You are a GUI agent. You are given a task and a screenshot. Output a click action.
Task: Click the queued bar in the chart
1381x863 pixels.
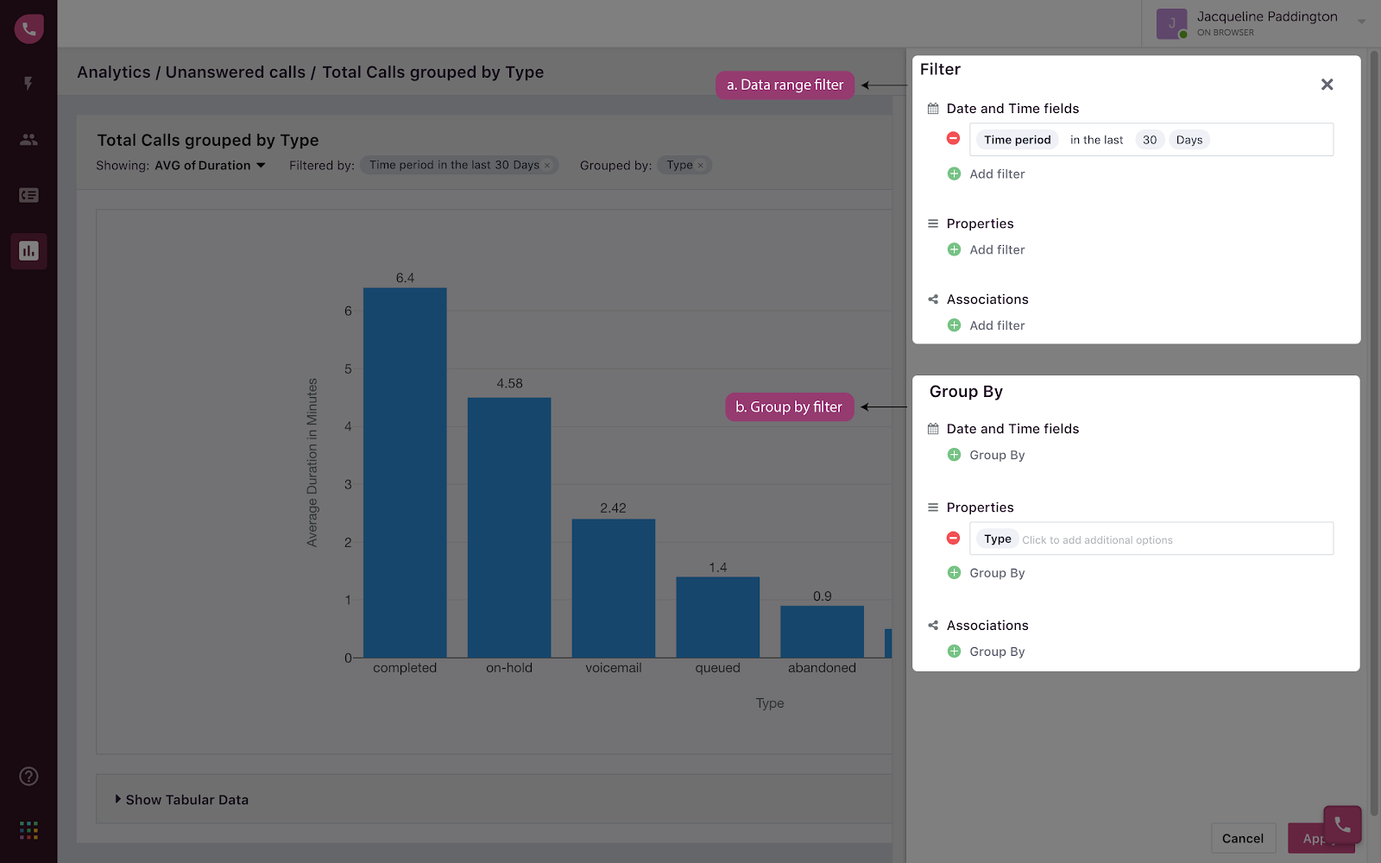718,617
